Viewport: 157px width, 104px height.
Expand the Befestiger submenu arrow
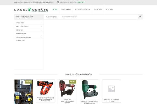(41, 30)
